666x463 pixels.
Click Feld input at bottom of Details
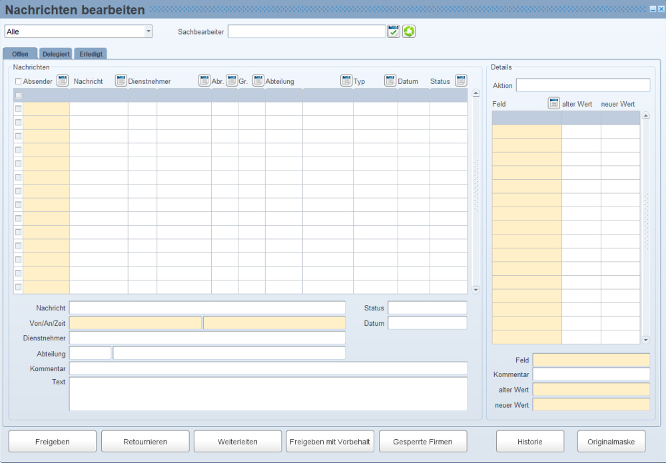[x=591, y=360]
